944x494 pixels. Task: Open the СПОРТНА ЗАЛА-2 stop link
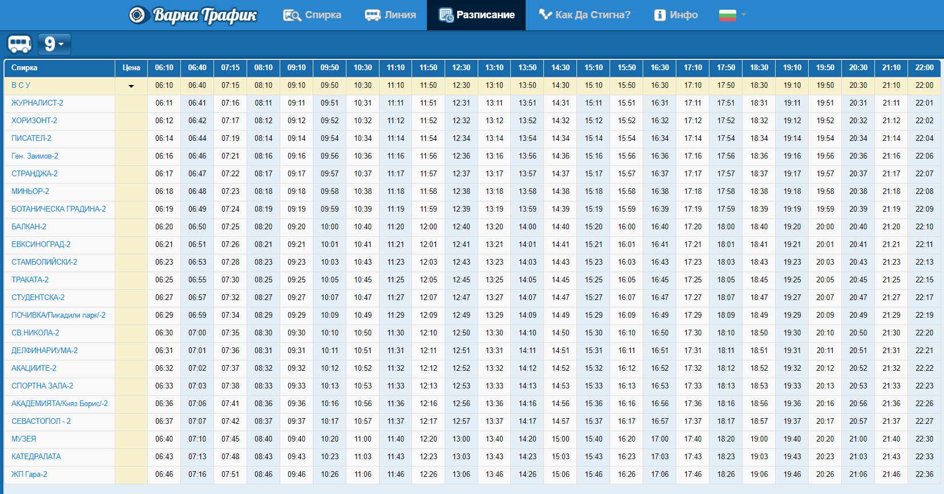42,386
